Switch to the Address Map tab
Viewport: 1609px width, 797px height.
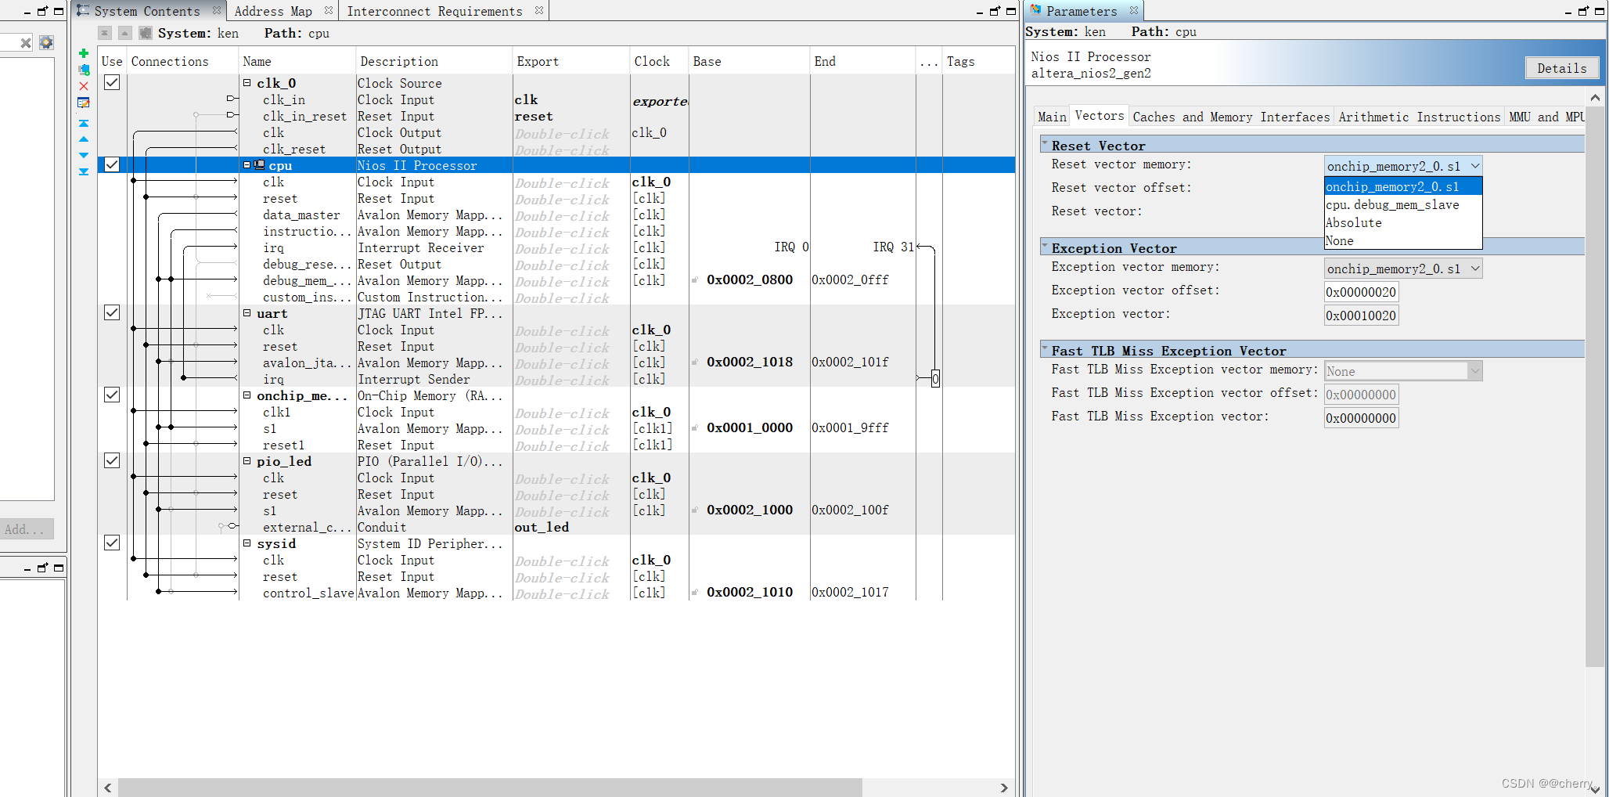coord(273,11)
